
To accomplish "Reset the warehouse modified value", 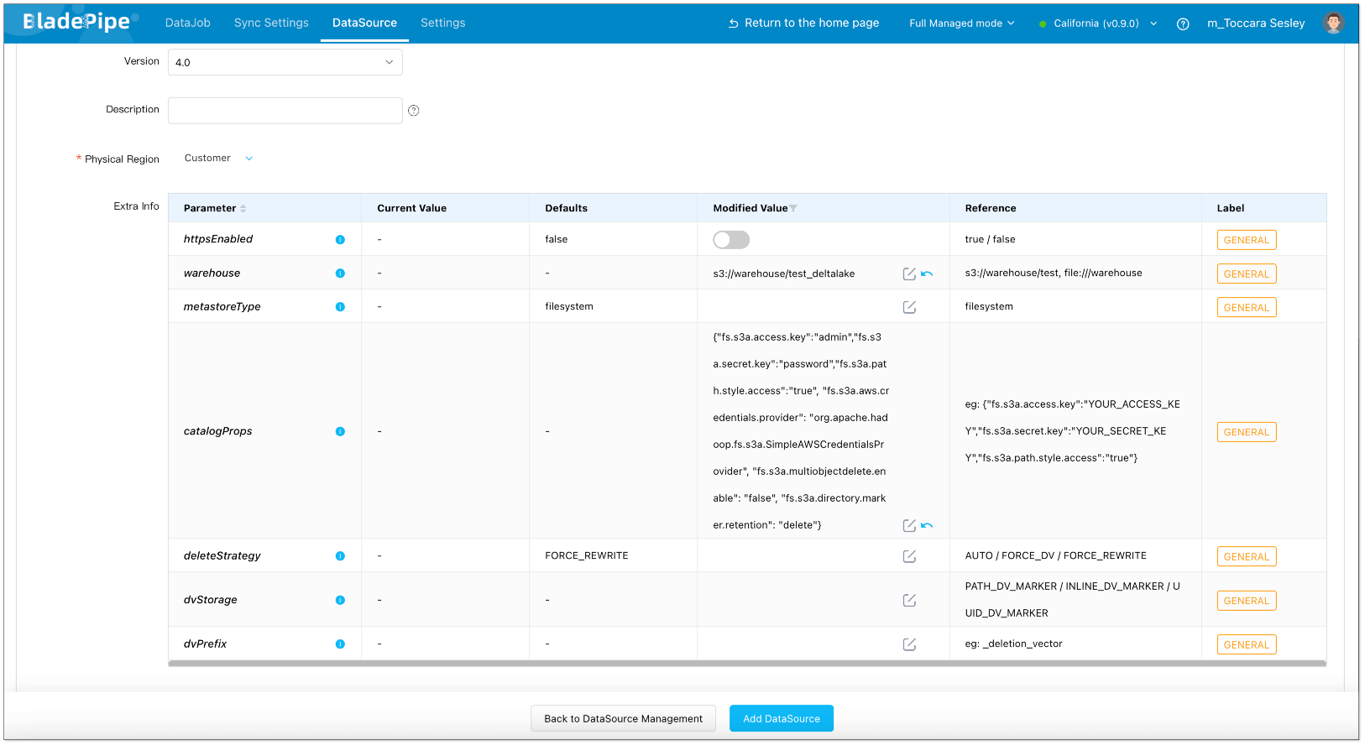I will pos(927,274).
